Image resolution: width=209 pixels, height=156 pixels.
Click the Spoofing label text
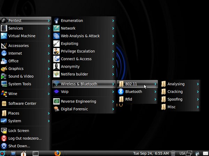click(175, 99)
